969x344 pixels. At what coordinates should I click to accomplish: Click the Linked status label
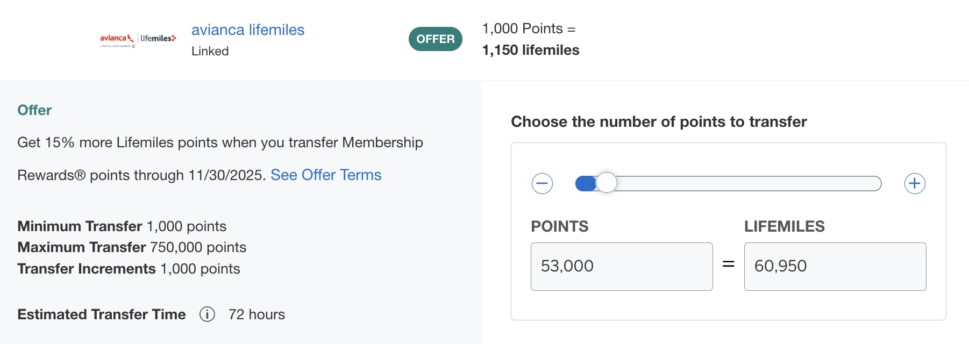[x=211, y=51]
